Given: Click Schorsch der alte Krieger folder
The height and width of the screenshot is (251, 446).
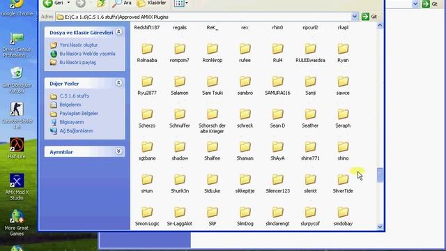Looking at the screenshot, I should pyautogui.click(x=212, y=121).
